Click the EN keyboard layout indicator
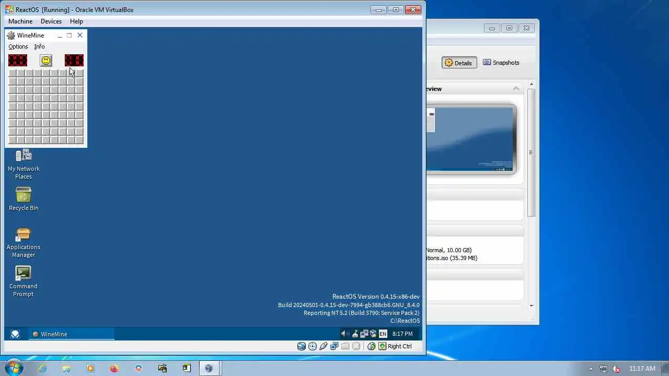Image resolution: width=669 pixels, height=376 pixels. pos(383,334)
